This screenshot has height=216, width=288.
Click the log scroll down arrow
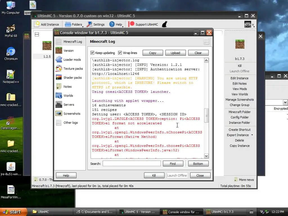click(206, 156)
